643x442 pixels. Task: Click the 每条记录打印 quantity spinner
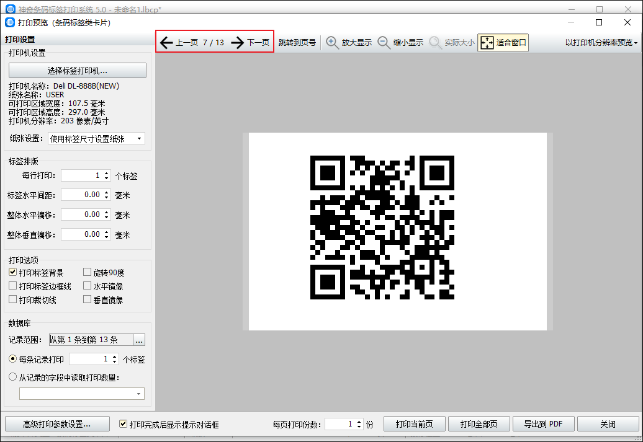(x=114, y=360)
